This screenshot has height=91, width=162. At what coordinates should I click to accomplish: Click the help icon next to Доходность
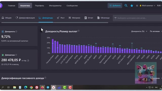pyautogui.click(x=16, y=31)
